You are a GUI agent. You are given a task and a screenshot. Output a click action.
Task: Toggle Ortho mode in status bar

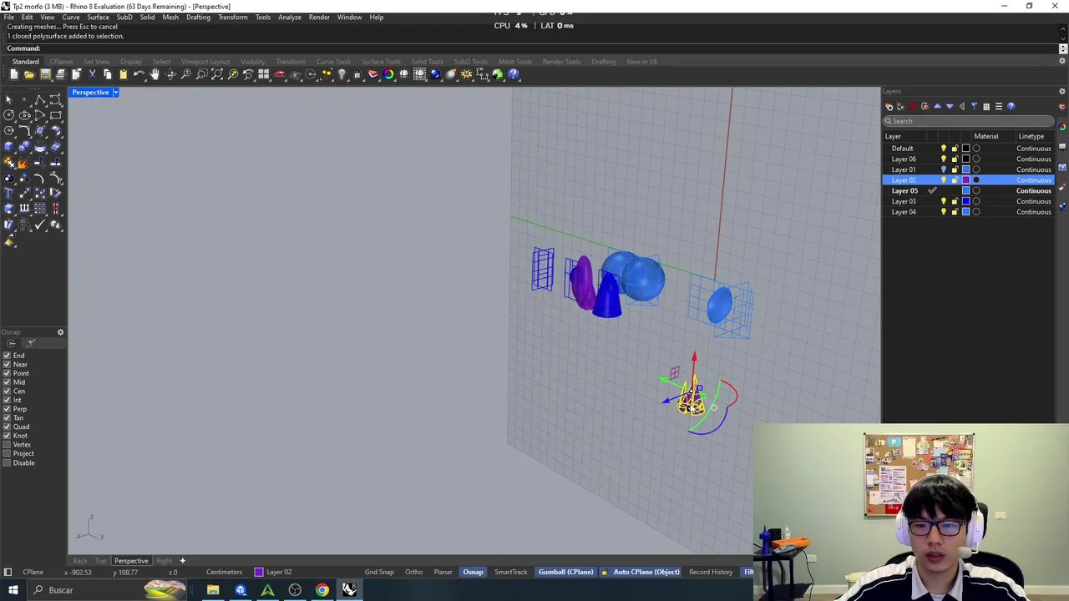413,572
